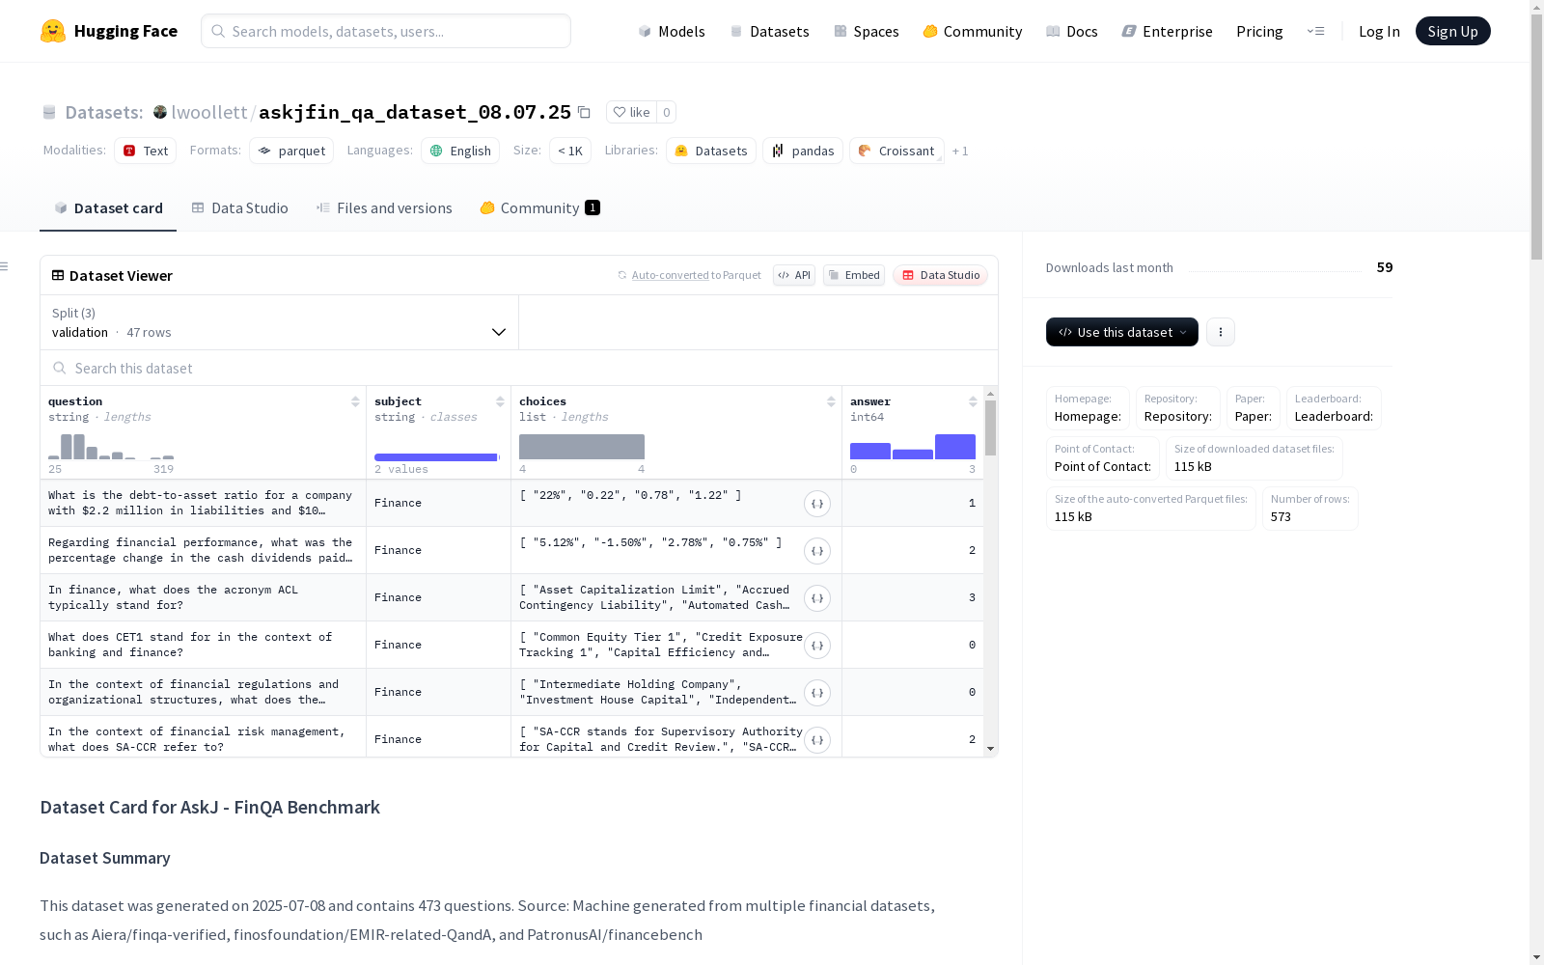Click the answer distribution histogram
The height and width of the screenshot is (965, 1544).
[x=913, y=447]
